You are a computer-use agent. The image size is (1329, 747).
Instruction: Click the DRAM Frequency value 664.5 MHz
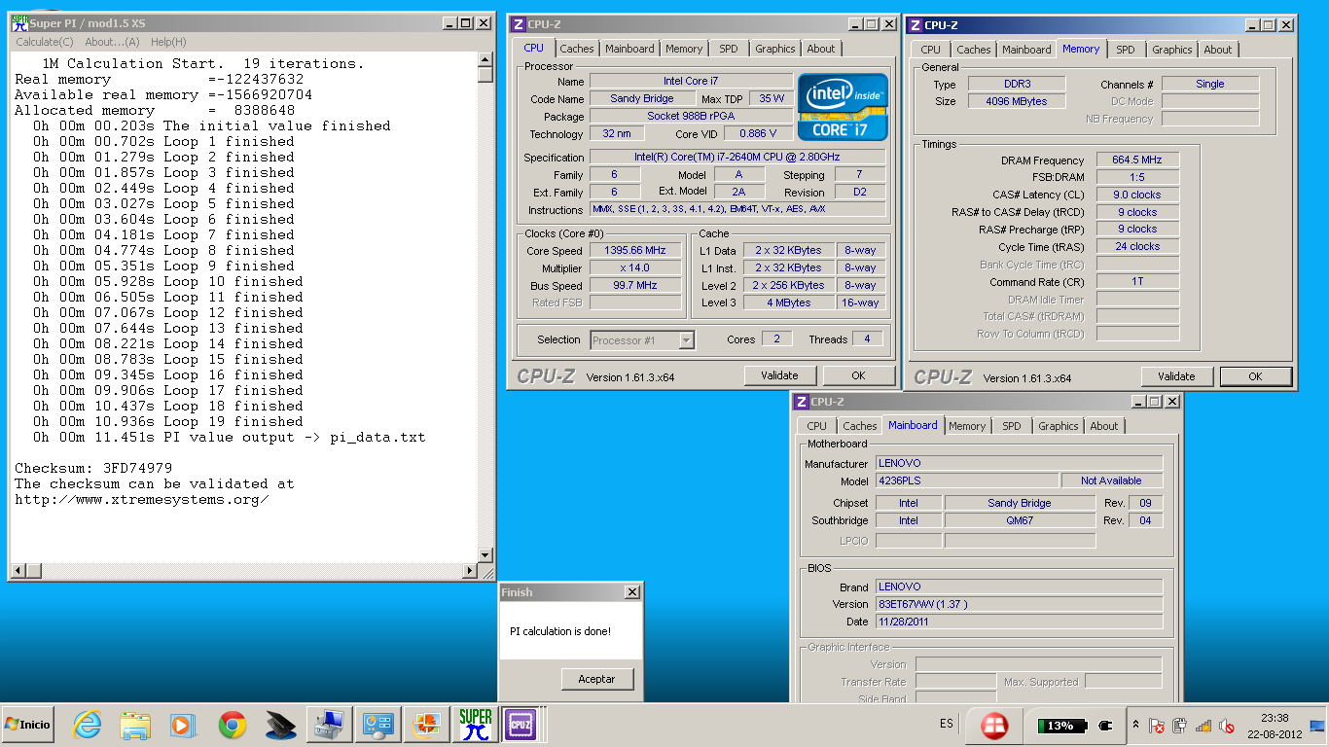click(1137, 160)
